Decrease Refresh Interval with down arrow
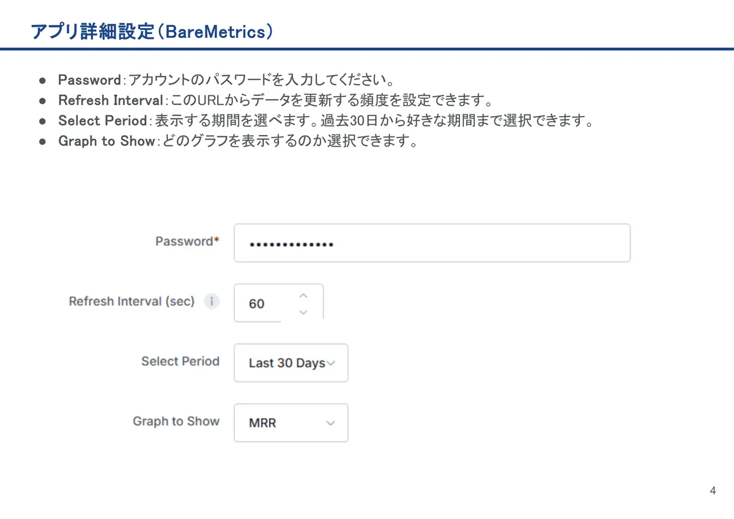 [303, 312]
